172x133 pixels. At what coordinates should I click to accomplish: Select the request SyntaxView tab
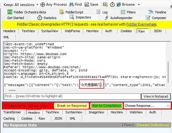click(50, 31)
